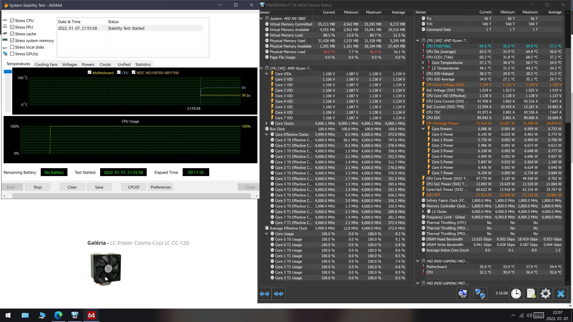The width and height of the screenshot is (573, 322).
Task: Click the blue X close-sensors icon
Action: coord(561,294)
